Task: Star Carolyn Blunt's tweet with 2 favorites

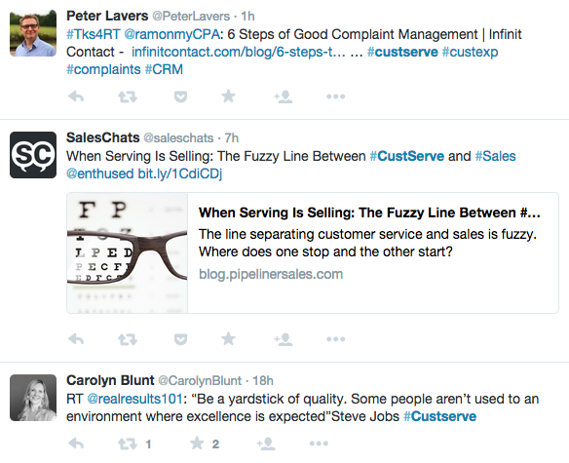Action: point(197,444)
